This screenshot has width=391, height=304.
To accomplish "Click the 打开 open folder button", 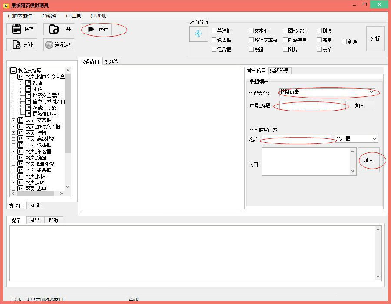I will [59, 29].
